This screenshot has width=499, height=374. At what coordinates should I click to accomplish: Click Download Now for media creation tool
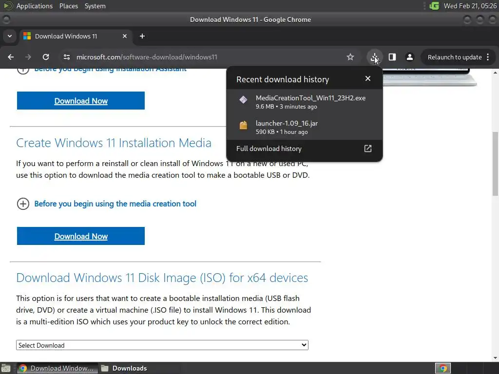pyautogui.click(x=81, y=236)
